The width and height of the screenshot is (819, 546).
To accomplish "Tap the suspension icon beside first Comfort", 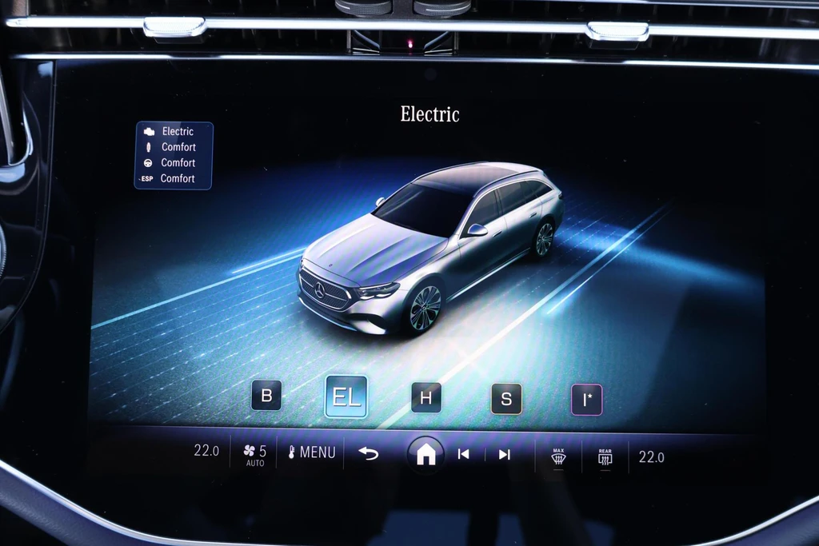I will (x=148, y=147).
